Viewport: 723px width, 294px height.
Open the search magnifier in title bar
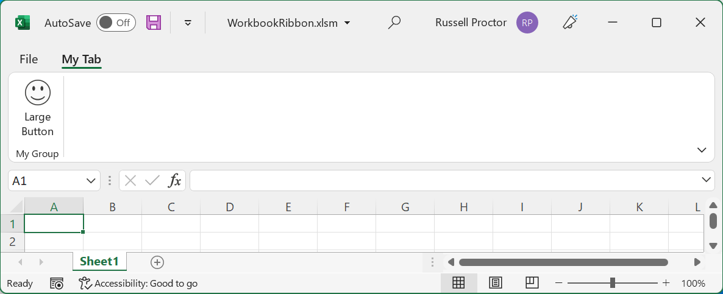[394, 23]
